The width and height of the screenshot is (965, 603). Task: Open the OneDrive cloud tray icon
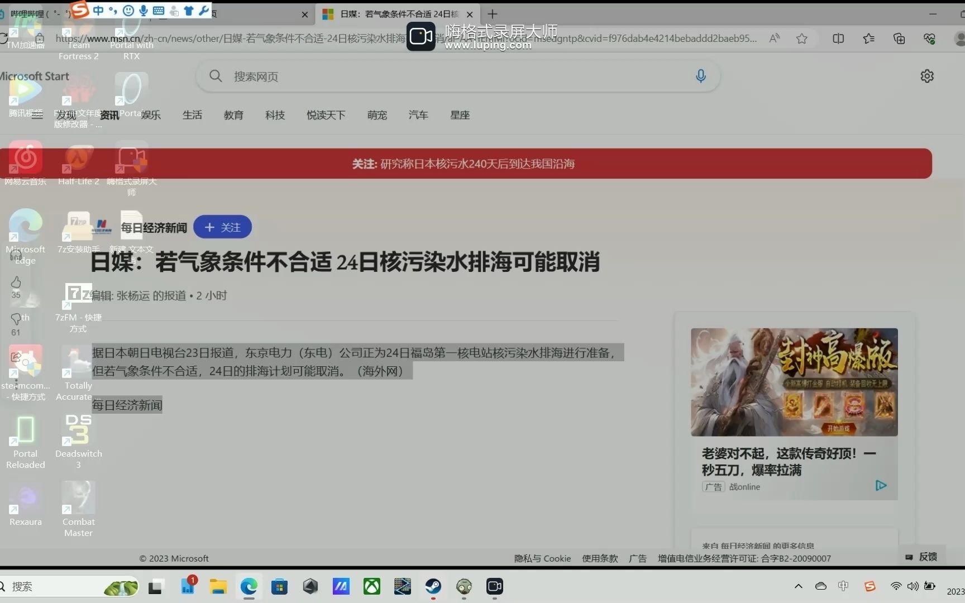821,586
